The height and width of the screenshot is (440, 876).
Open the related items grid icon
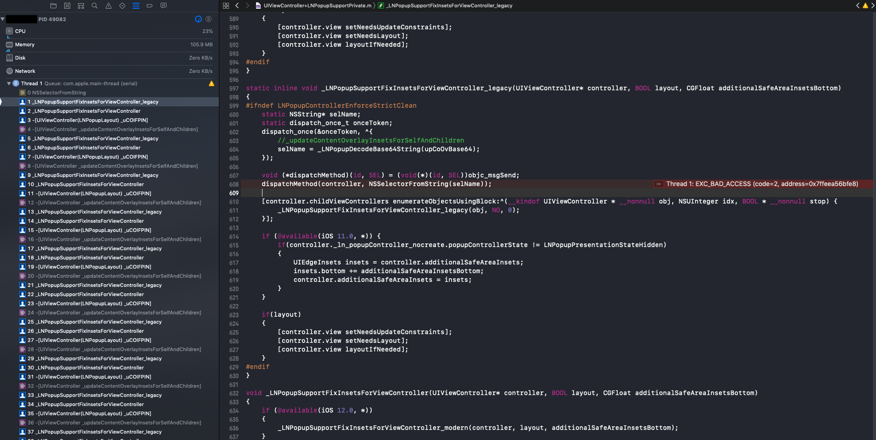tap(226, 5)
